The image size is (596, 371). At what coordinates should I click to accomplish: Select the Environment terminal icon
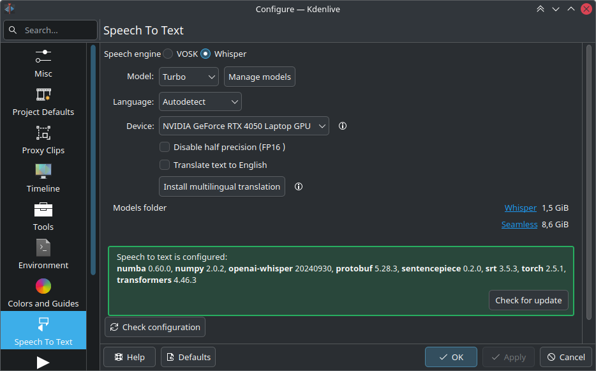pos(43,248)
